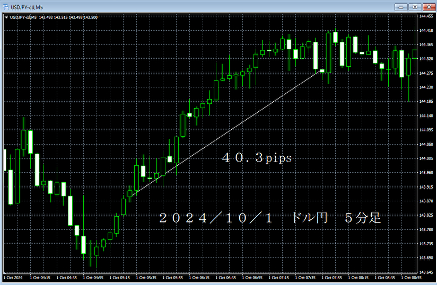Click the 143.870 price scale label
This screenshot has height=285, width=437.
[426, 201]
